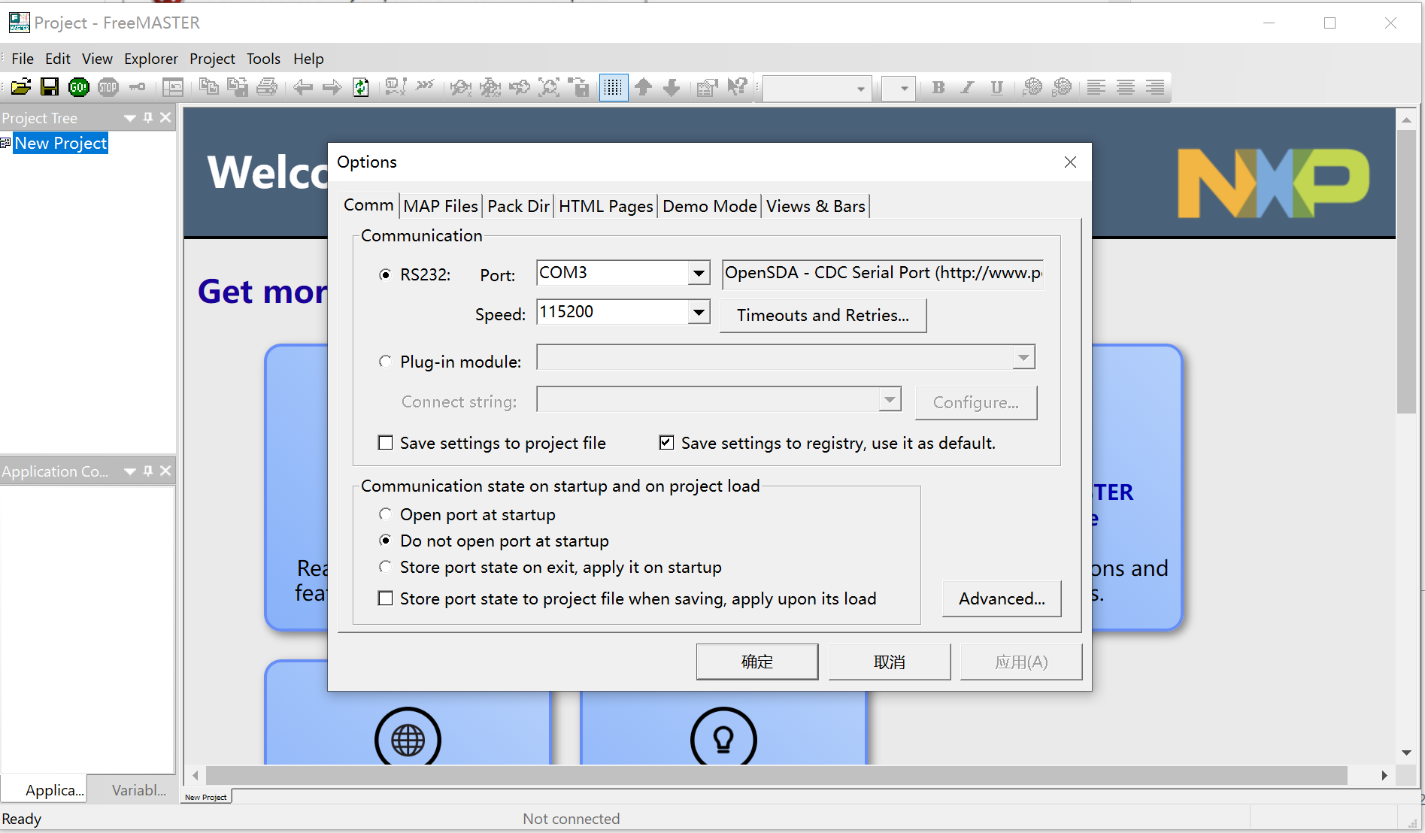Switch to the MAP Files tab
The height and width of the screenshot is (833, 1425).
[440, 205]
